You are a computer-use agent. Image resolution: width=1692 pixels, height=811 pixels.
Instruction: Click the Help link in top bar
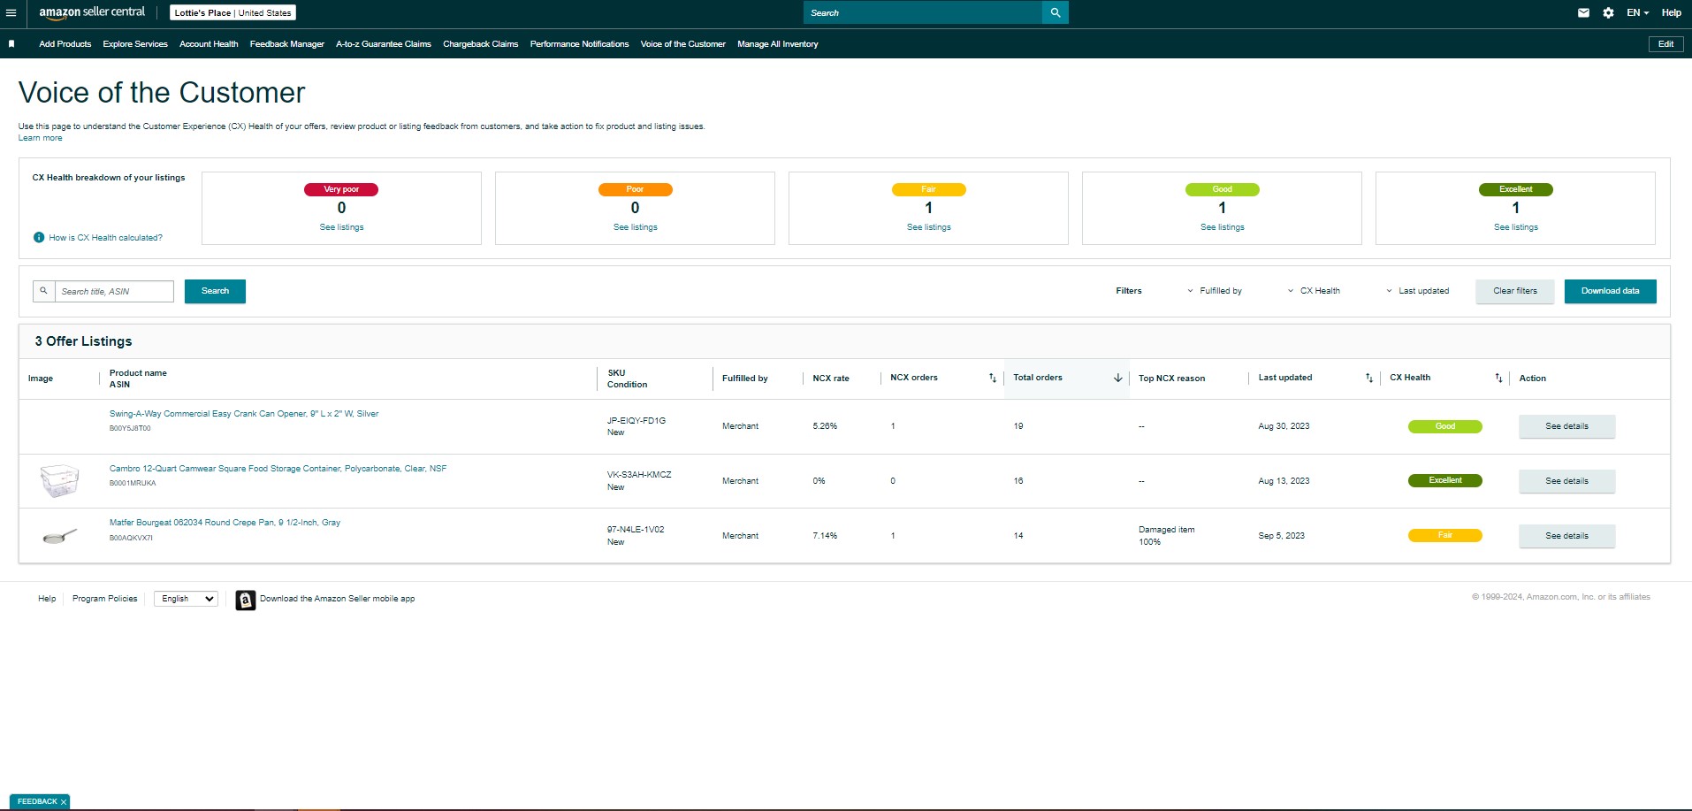point(1672,13)
